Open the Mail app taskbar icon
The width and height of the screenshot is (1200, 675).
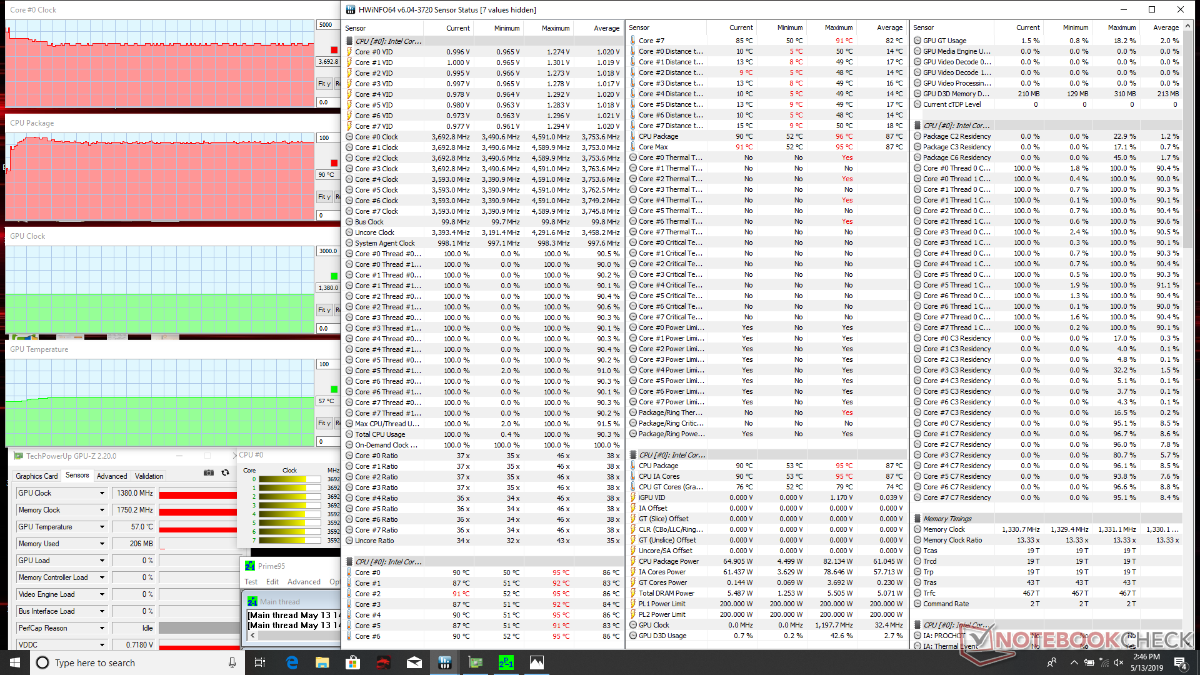pyautogui.click(x=414, y=662)
